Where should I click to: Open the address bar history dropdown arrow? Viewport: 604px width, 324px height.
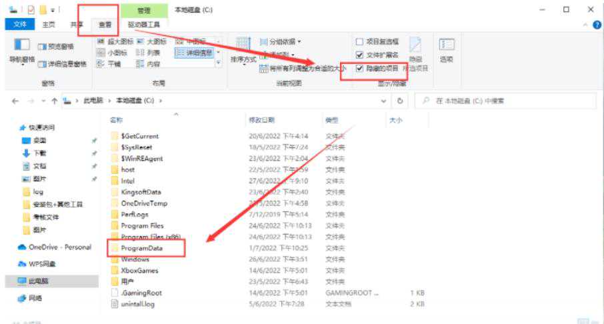pos(383,101)
